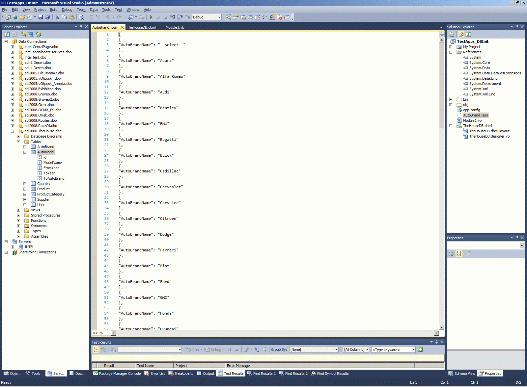Click the Find in Files binoculars icon
The height and width of the screenshot is (387, 527).
pos(81,17)
